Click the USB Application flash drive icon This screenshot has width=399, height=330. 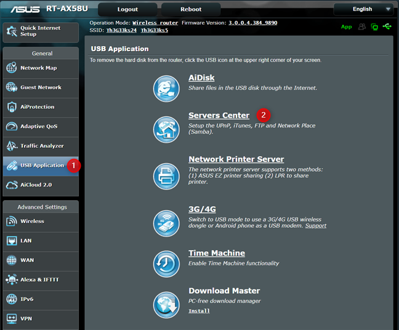click(12, 166)
